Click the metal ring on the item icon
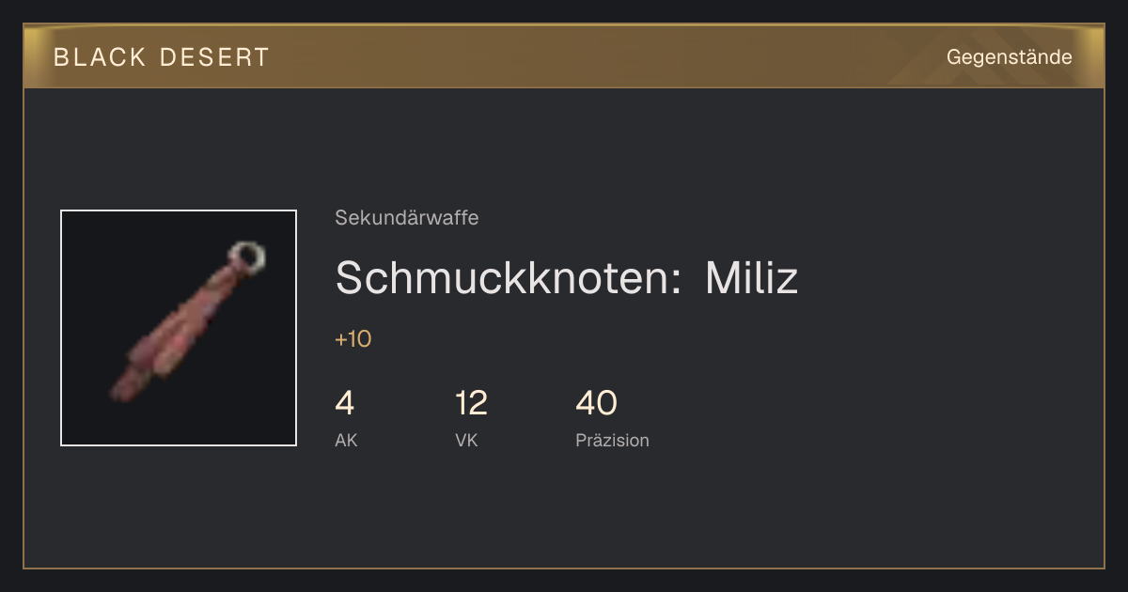1128x592 pixels. pyautogui.click(x=247, y=255)
